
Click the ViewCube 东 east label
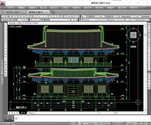point(140,35)
